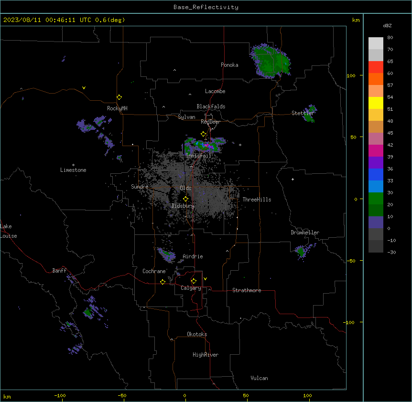Click the large green echo northeast of Ponoka
Image resolution: width=412 pixels, height=402 pixels.
(x=271, y=62)
